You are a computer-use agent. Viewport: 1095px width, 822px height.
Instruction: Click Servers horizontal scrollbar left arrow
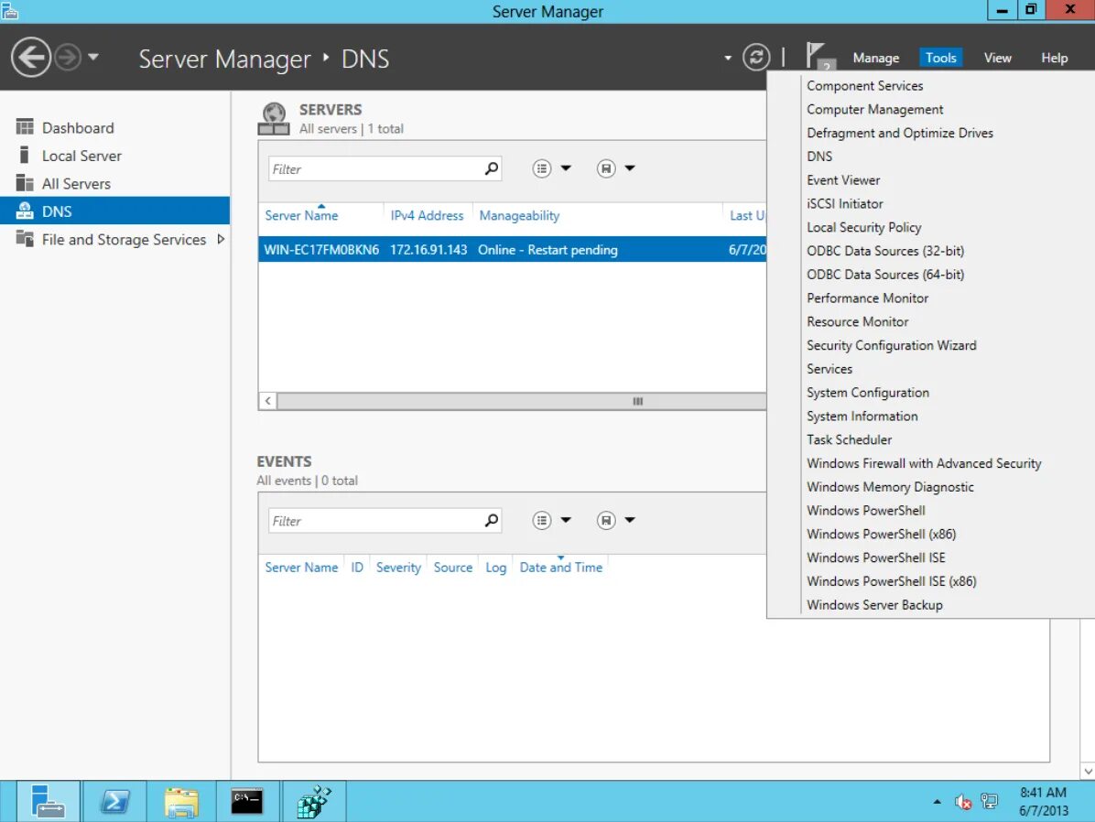(267, 401)
